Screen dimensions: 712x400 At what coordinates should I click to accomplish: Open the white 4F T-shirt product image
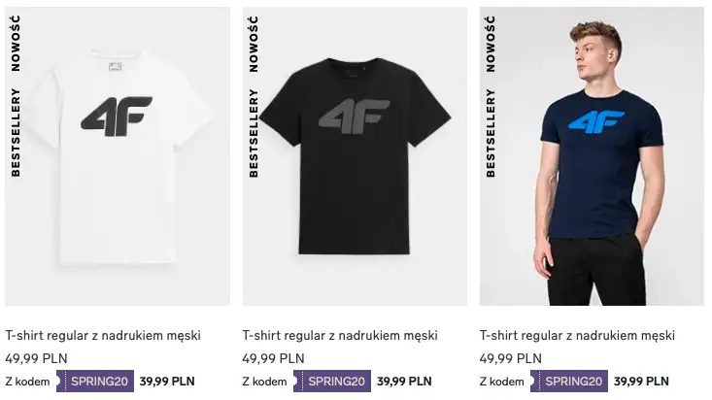[x=118, y=156]
